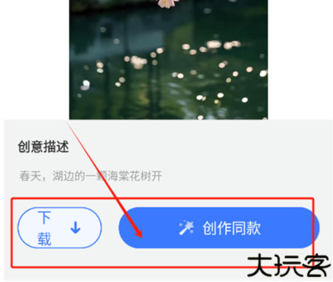333x282 pixels.
Task: Click the 大 character of the watermark
Action: point(260,265)
